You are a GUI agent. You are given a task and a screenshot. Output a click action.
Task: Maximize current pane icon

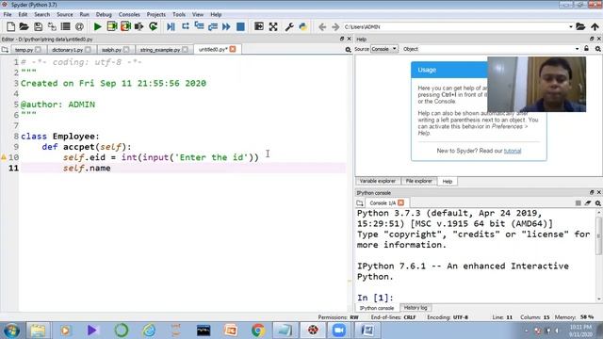pyautogui.click(x=259, y=26)
